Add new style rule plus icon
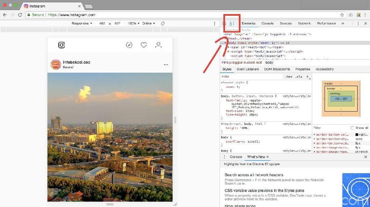Image resolution: width=370 pixels, height=207 pixels. point(308,77)
